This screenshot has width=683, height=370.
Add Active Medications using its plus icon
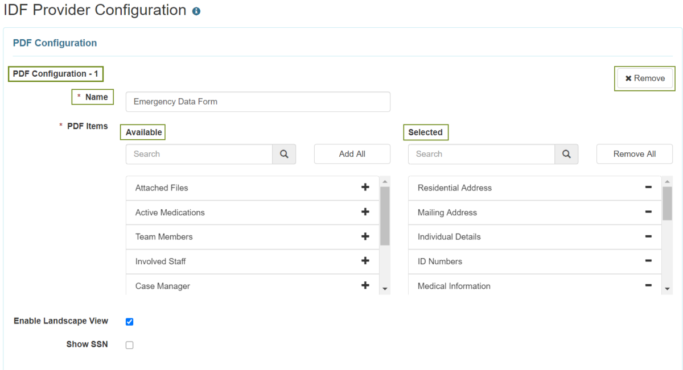pyautogui.click(x=365, y=212)
